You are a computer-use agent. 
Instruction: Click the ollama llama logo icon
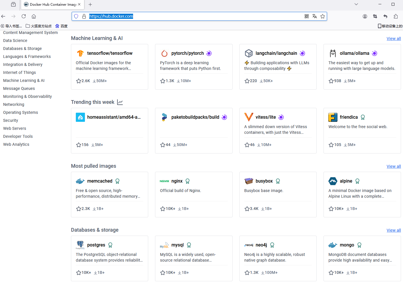[x=333, y=53]
